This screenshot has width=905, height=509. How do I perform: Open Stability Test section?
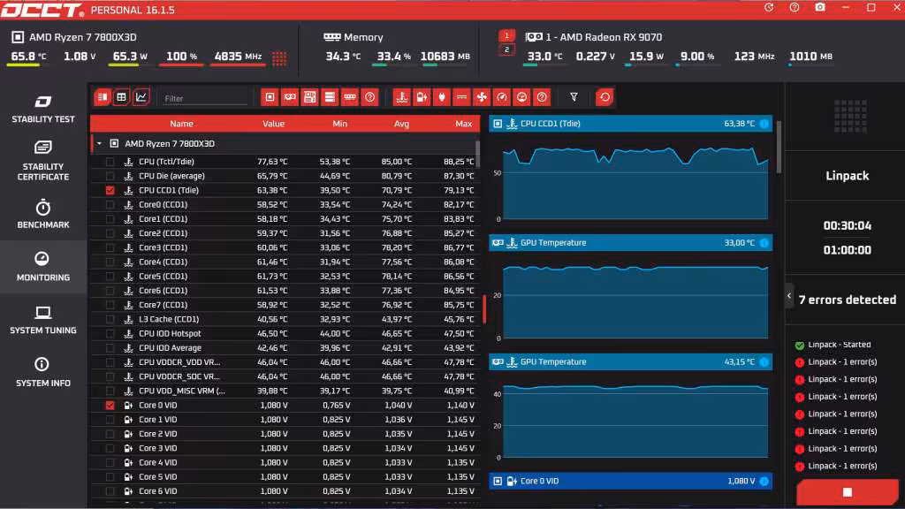pyautogui.click(x=43, y=109)
